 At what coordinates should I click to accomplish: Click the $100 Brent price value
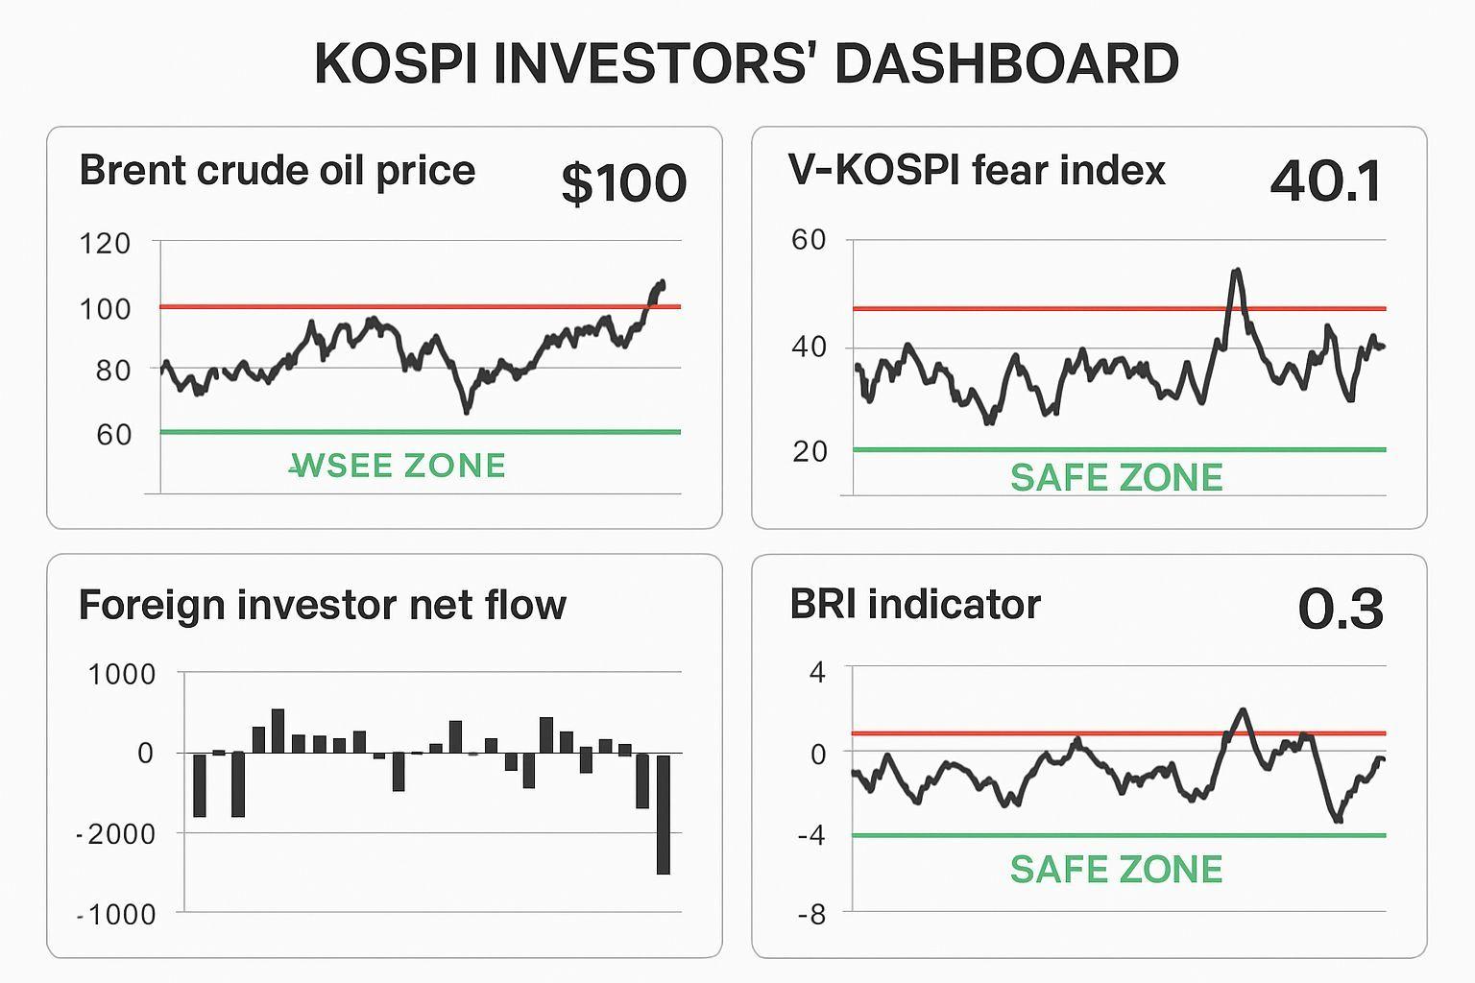point(624,182)
